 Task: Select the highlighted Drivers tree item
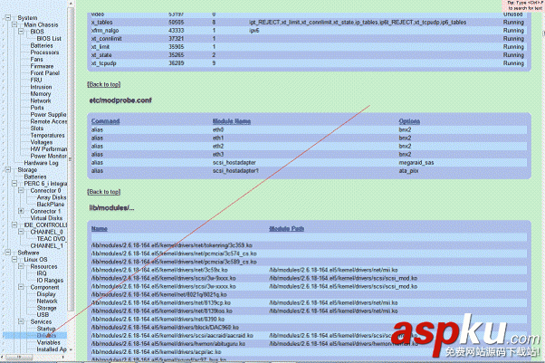point(46,336)
